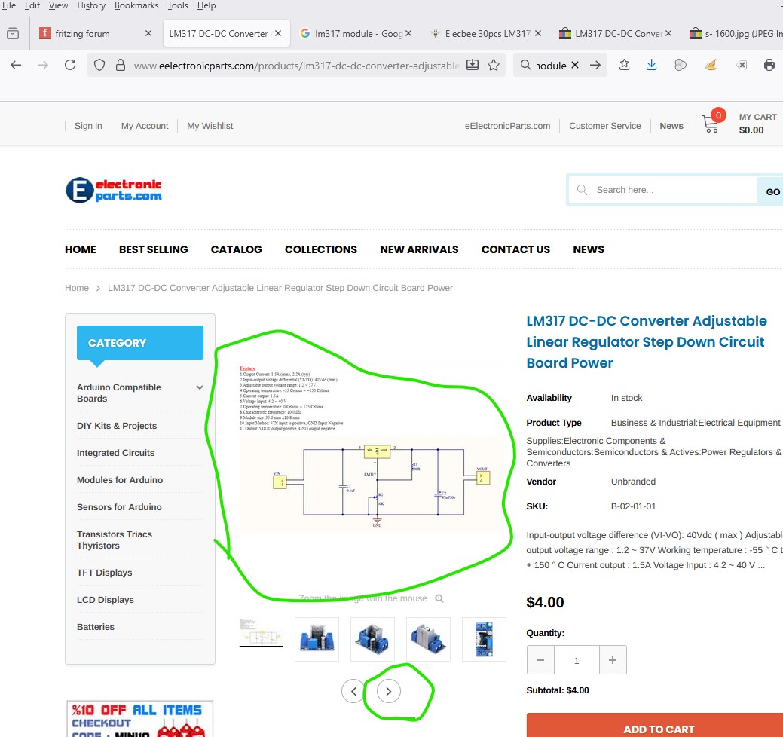This screenshot has height=737, width=783.
Task: Bookmark this page with the star icon
Action: tap(494, 65)
